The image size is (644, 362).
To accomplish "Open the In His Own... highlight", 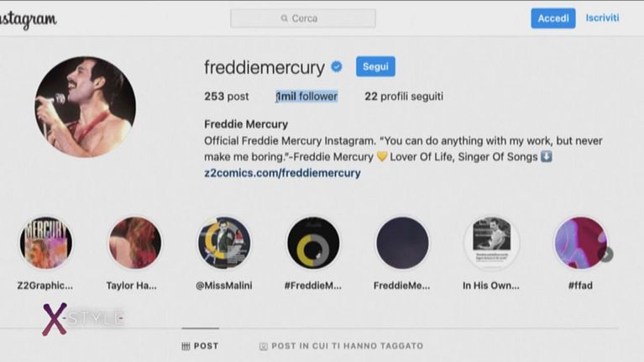I will [492, 243].
